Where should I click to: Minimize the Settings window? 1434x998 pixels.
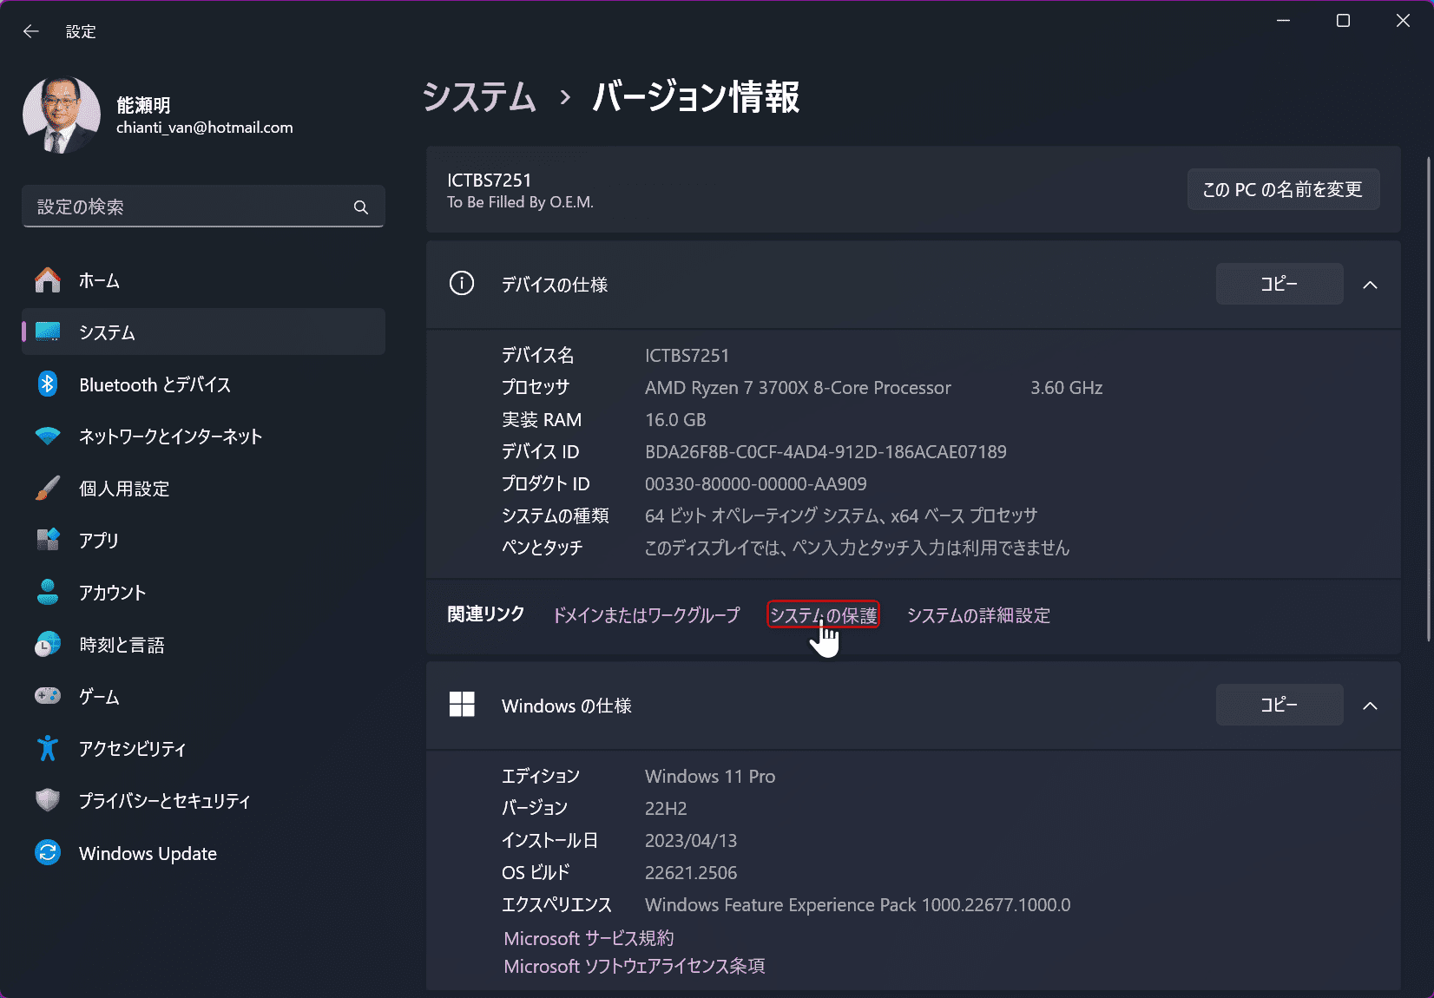(x=1284, y=21)
